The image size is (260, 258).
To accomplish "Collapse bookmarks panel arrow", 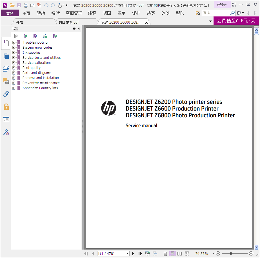I will click(x=79, y=29).
